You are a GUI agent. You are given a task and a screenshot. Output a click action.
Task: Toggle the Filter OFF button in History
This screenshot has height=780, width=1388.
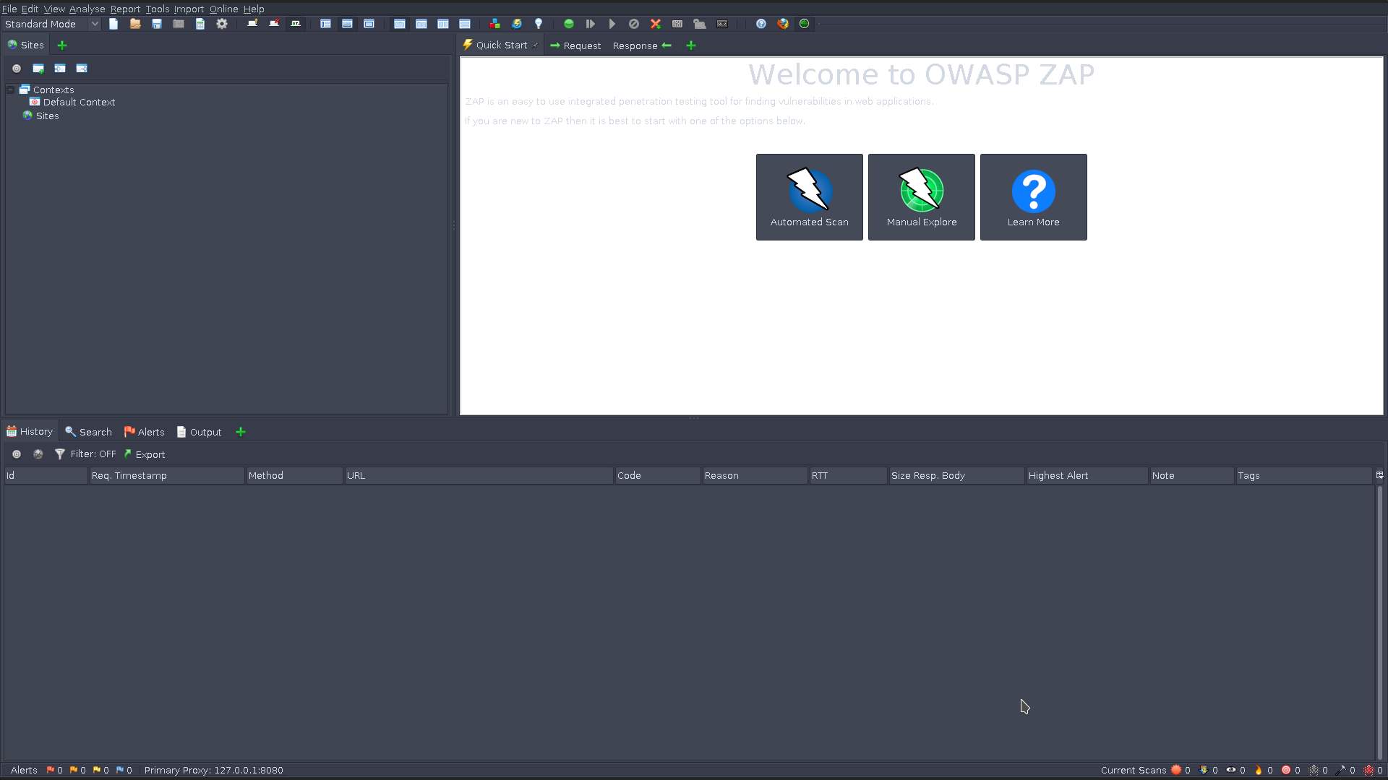(93, 454)
